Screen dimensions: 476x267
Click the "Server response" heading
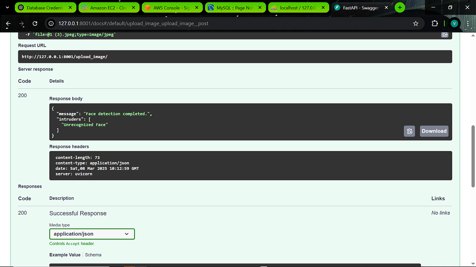(35, 69)
